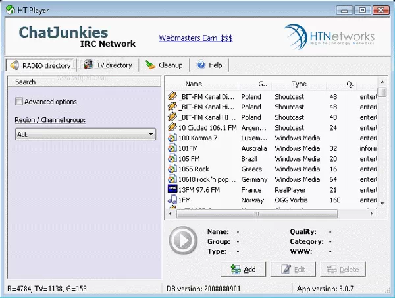Switch to the RADIO directory tab
The width and height of the screenshot is (395, 298).
pos(40,65)
